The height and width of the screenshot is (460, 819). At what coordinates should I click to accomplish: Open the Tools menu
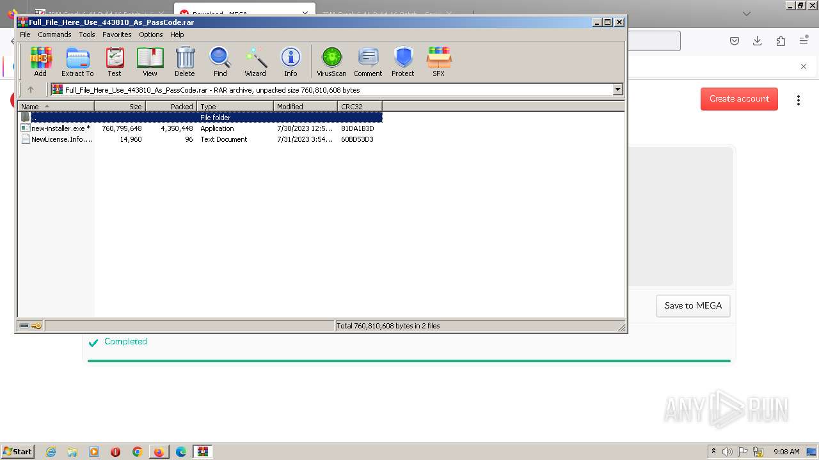pos(87,34)
